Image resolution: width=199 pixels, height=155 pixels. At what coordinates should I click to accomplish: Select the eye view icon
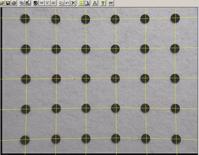35,3
